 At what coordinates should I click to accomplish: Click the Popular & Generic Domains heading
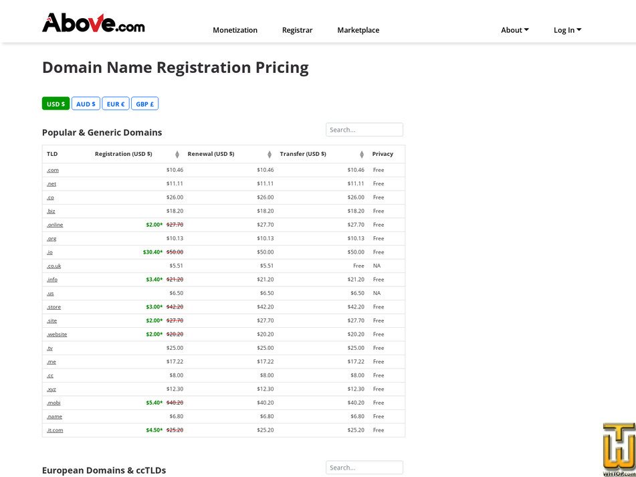point(102,132)
